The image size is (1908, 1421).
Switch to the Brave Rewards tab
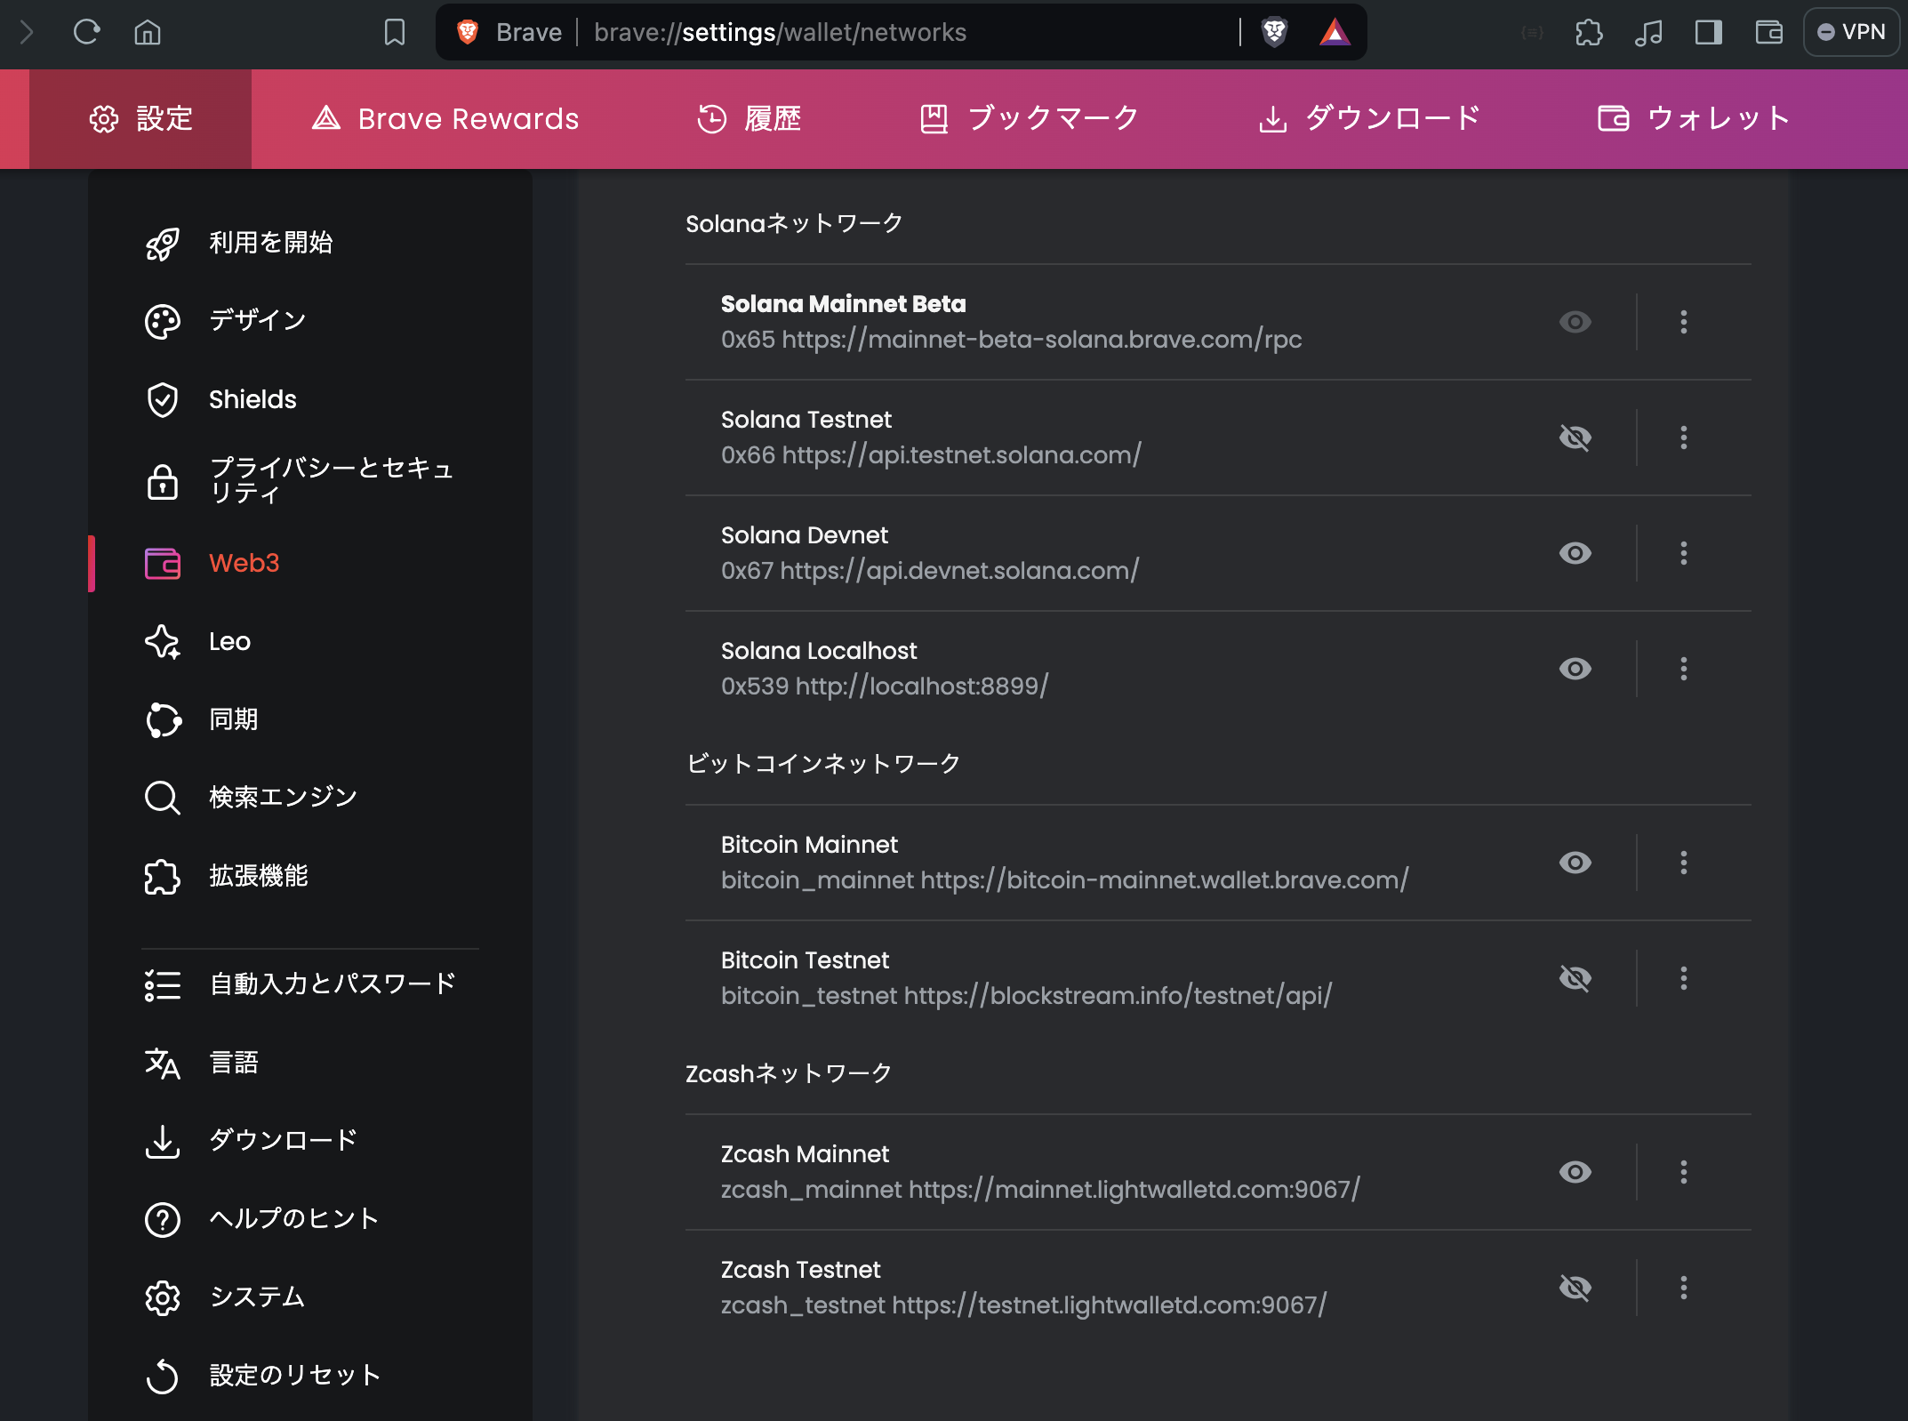pyautogui.click(x=445, y=119)
